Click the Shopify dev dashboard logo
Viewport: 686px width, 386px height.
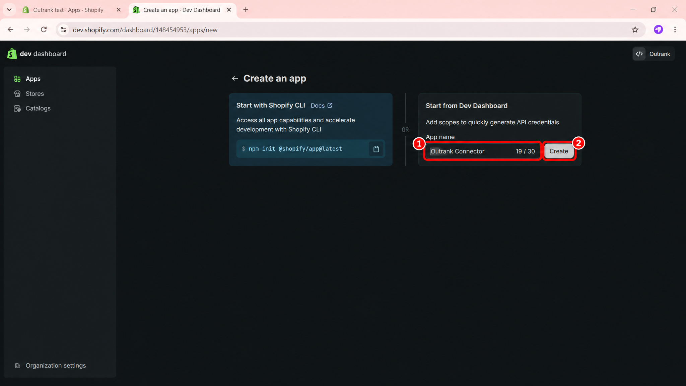[x=37, y=54]
